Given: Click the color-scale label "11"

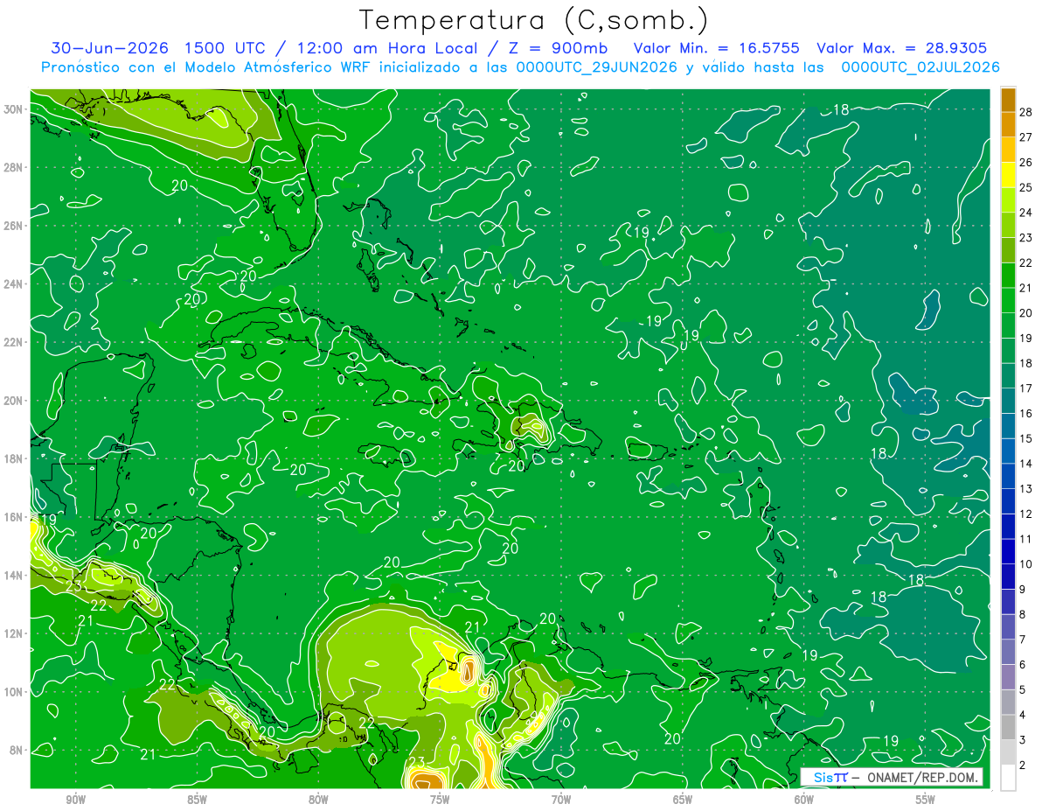Looking at the screenshot, I should 1026,539.
